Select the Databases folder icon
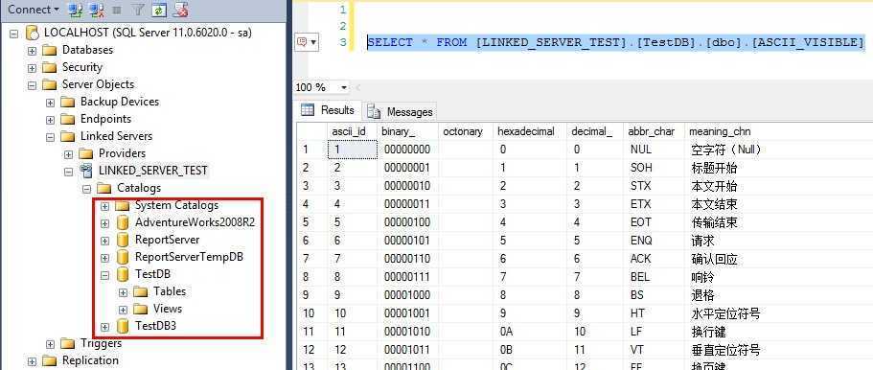 [x=50, y=50]
